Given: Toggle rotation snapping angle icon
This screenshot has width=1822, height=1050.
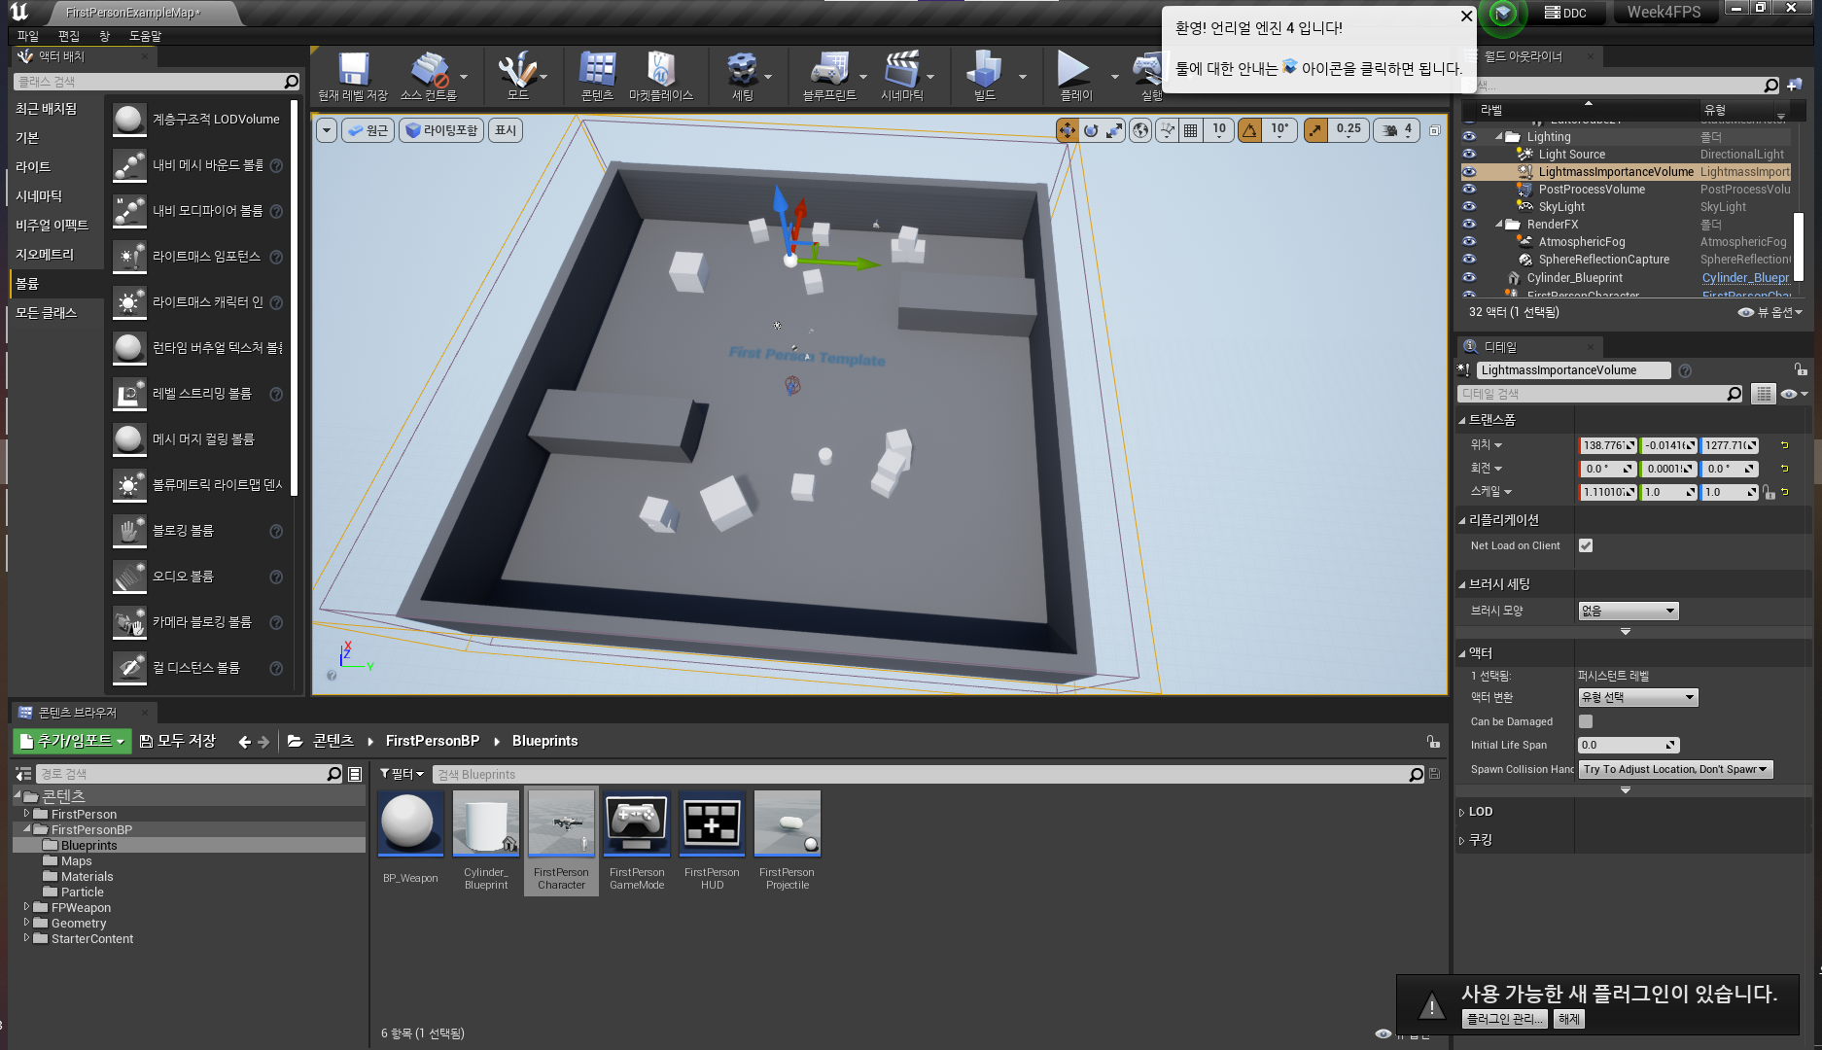Looking at the screenshot, I should point(1250,130).
